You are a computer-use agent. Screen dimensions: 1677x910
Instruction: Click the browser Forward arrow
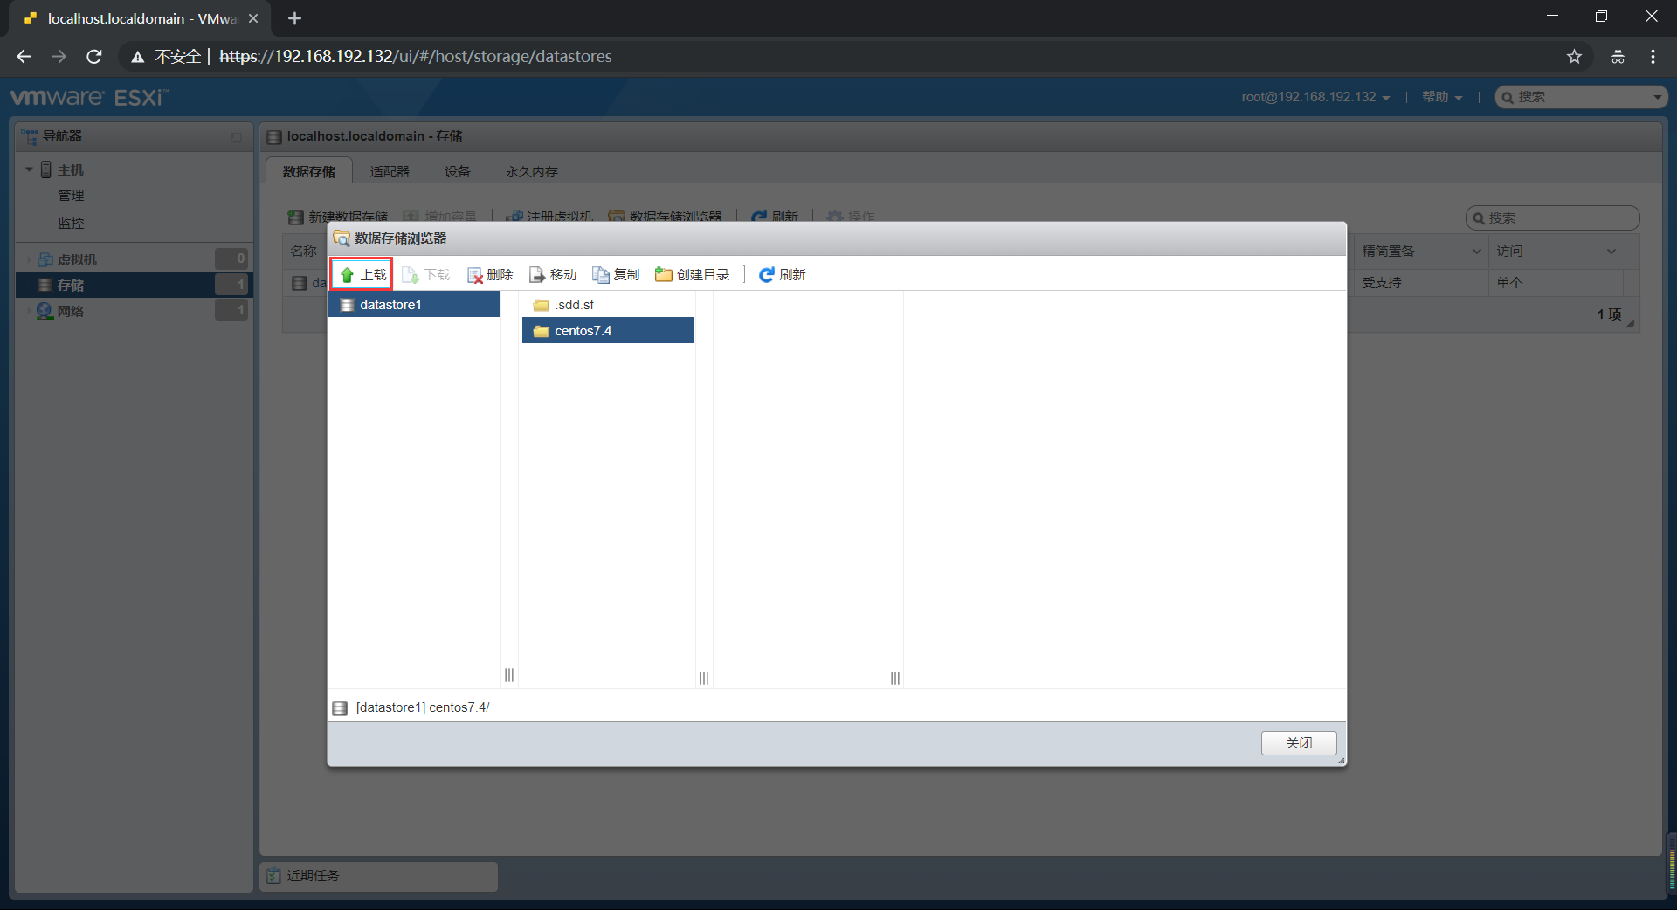coord(59,57)
